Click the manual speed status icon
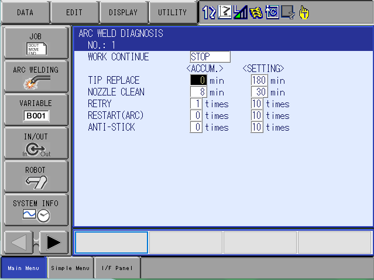 pos(241,12)
